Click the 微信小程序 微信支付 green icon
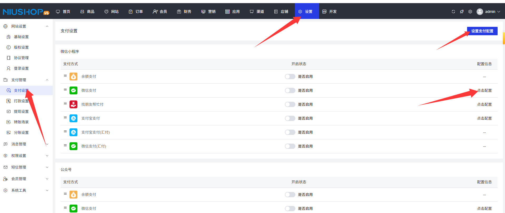 (73, 90)
